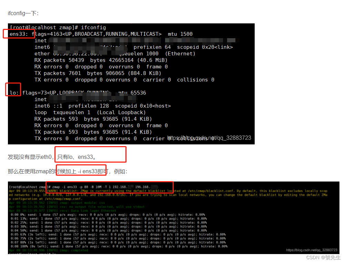Click 'mtu 65536' text in terminal

pos(132,93)
